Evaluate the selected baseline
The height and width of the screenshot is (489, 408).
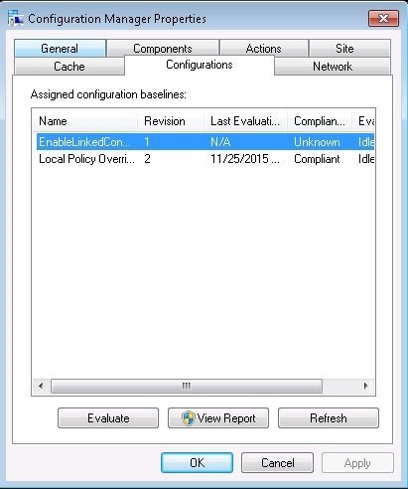(x=108, y=418)
